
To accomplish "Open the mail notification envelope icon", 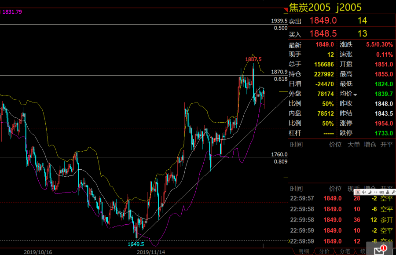I will [x=379, y=251].
